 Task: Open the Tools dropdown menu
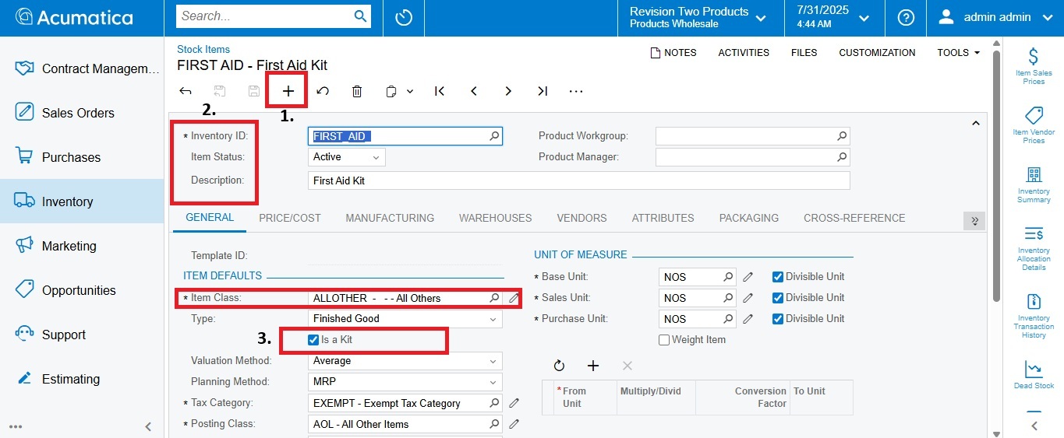958,53
